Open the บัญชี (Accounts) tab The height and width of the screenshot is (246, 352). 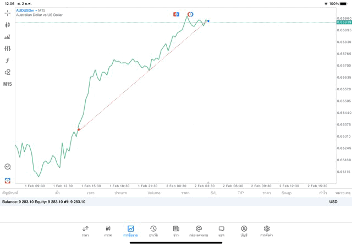(x=244, y=231)
